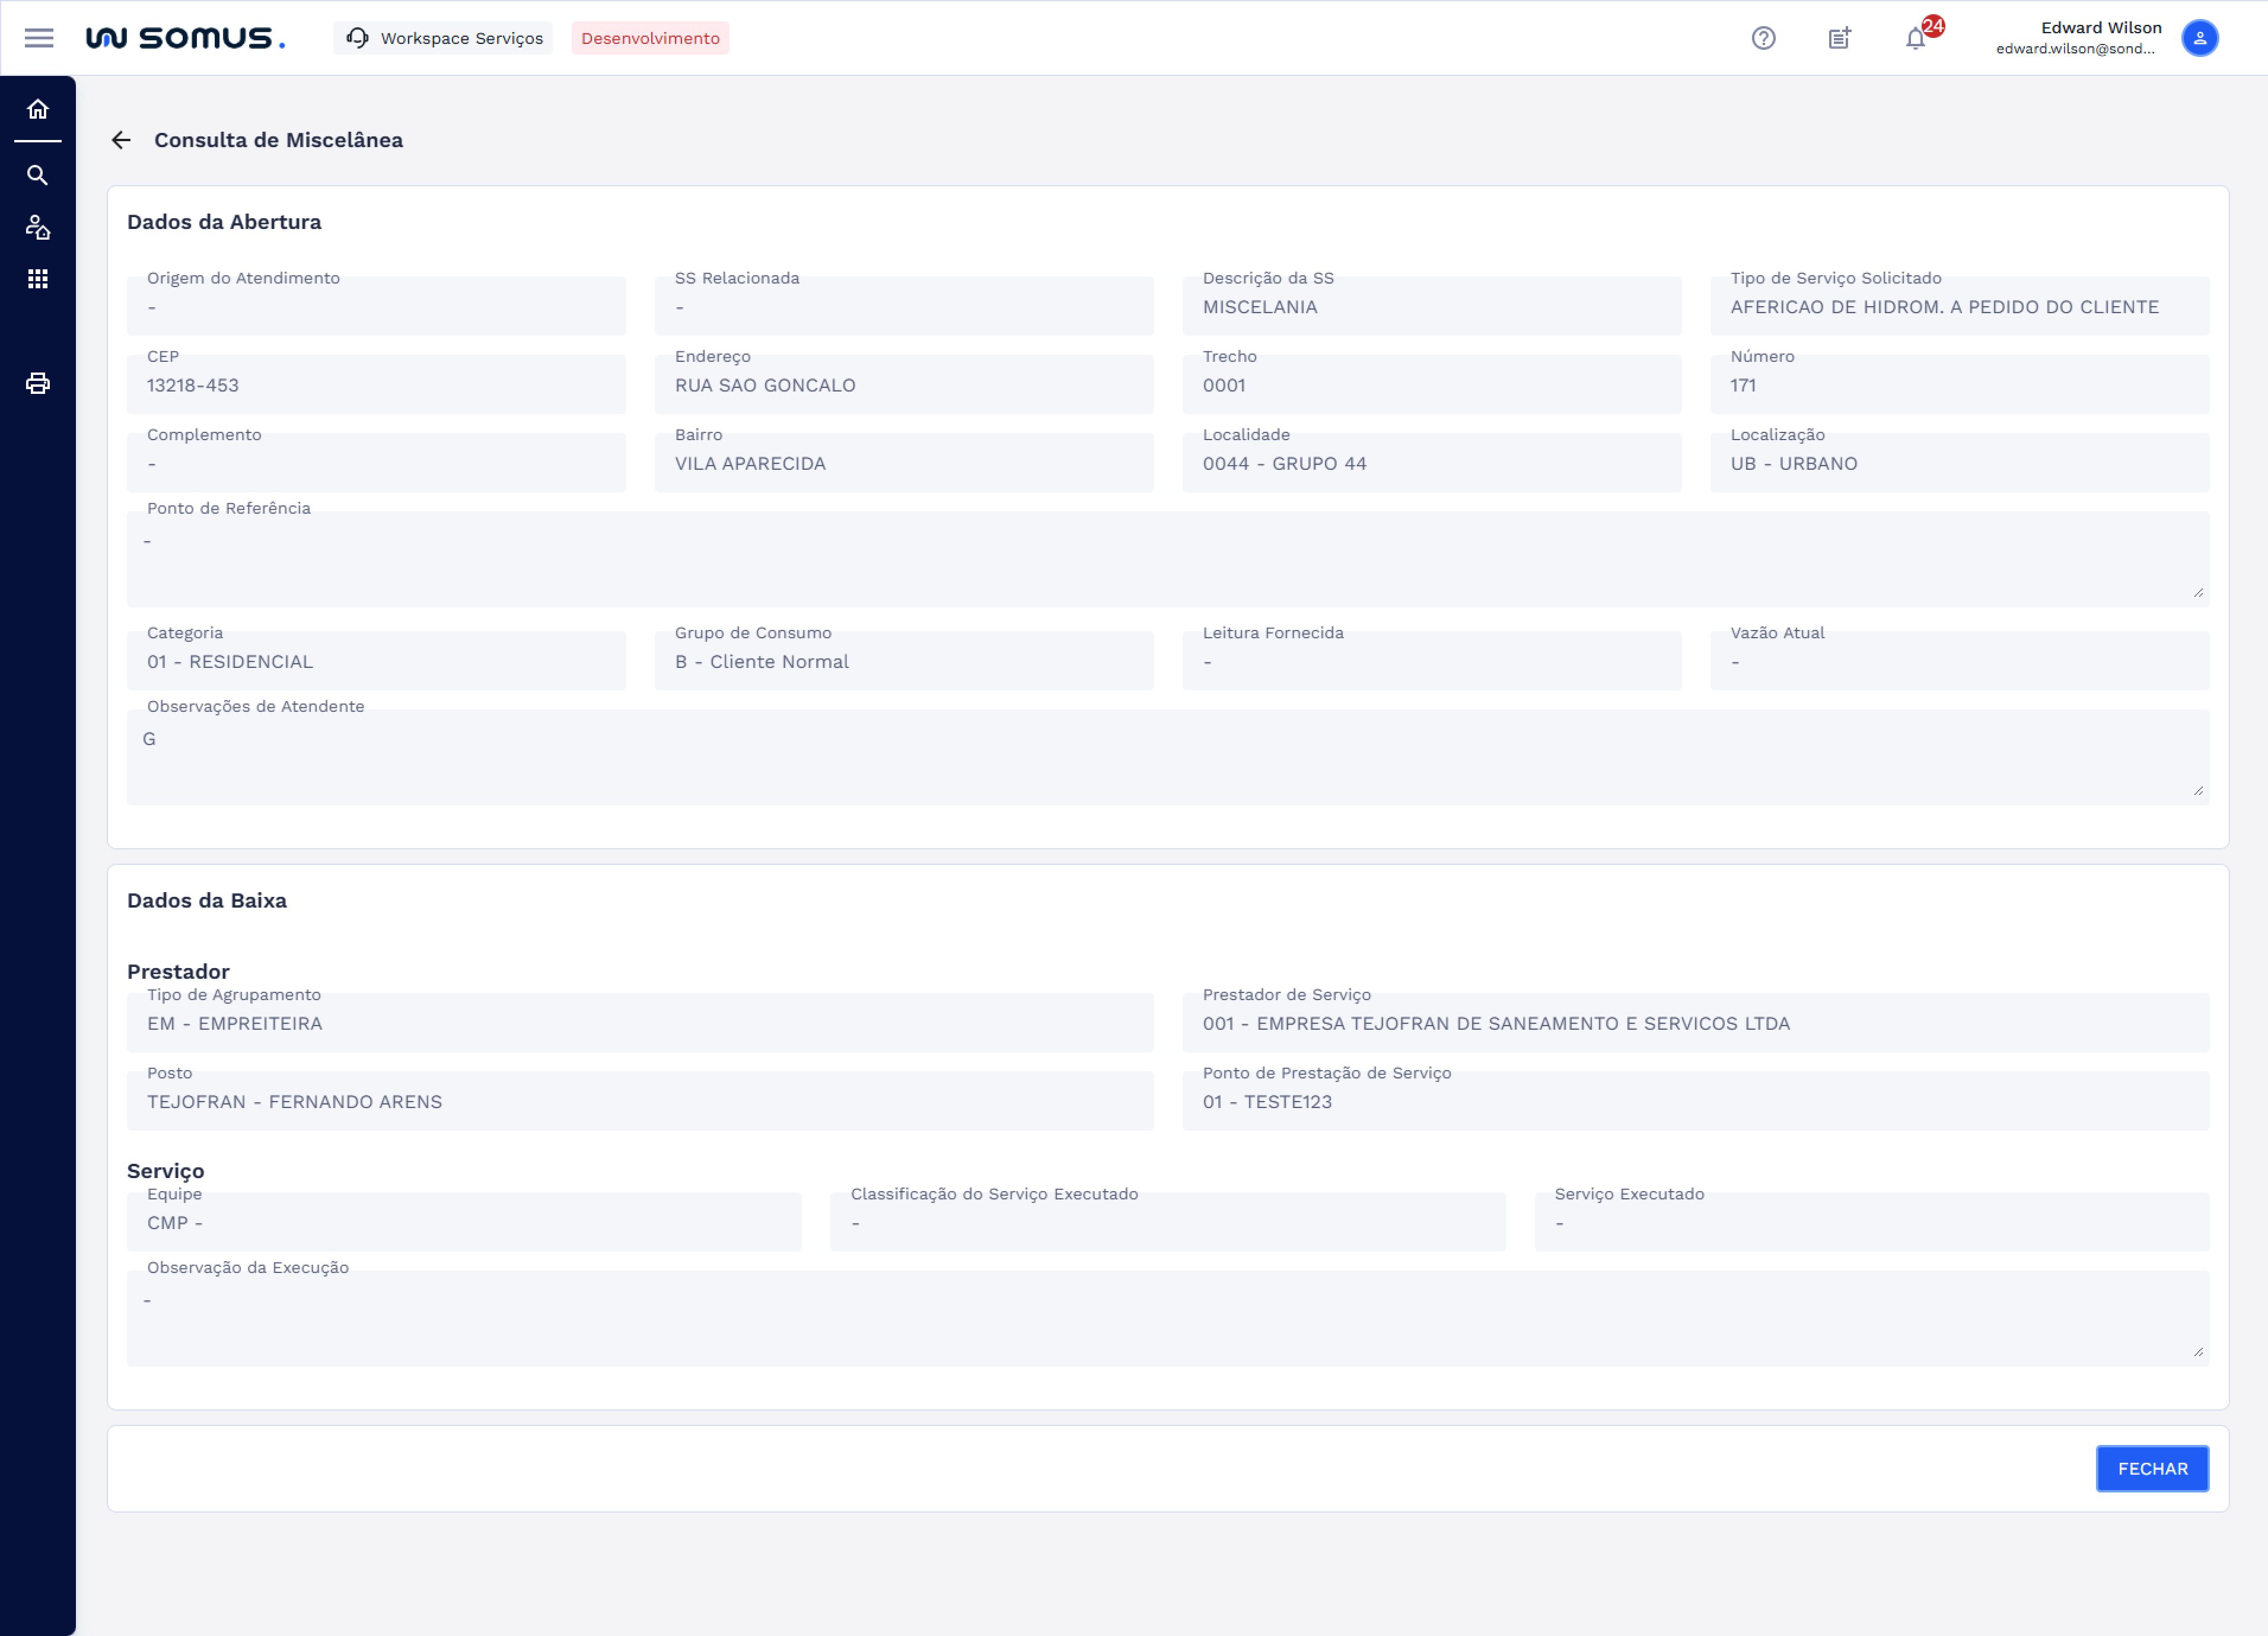
Task: Click the Observação da Execução resize handle
Action: pyautogui.click(x=2198, y=1352)
